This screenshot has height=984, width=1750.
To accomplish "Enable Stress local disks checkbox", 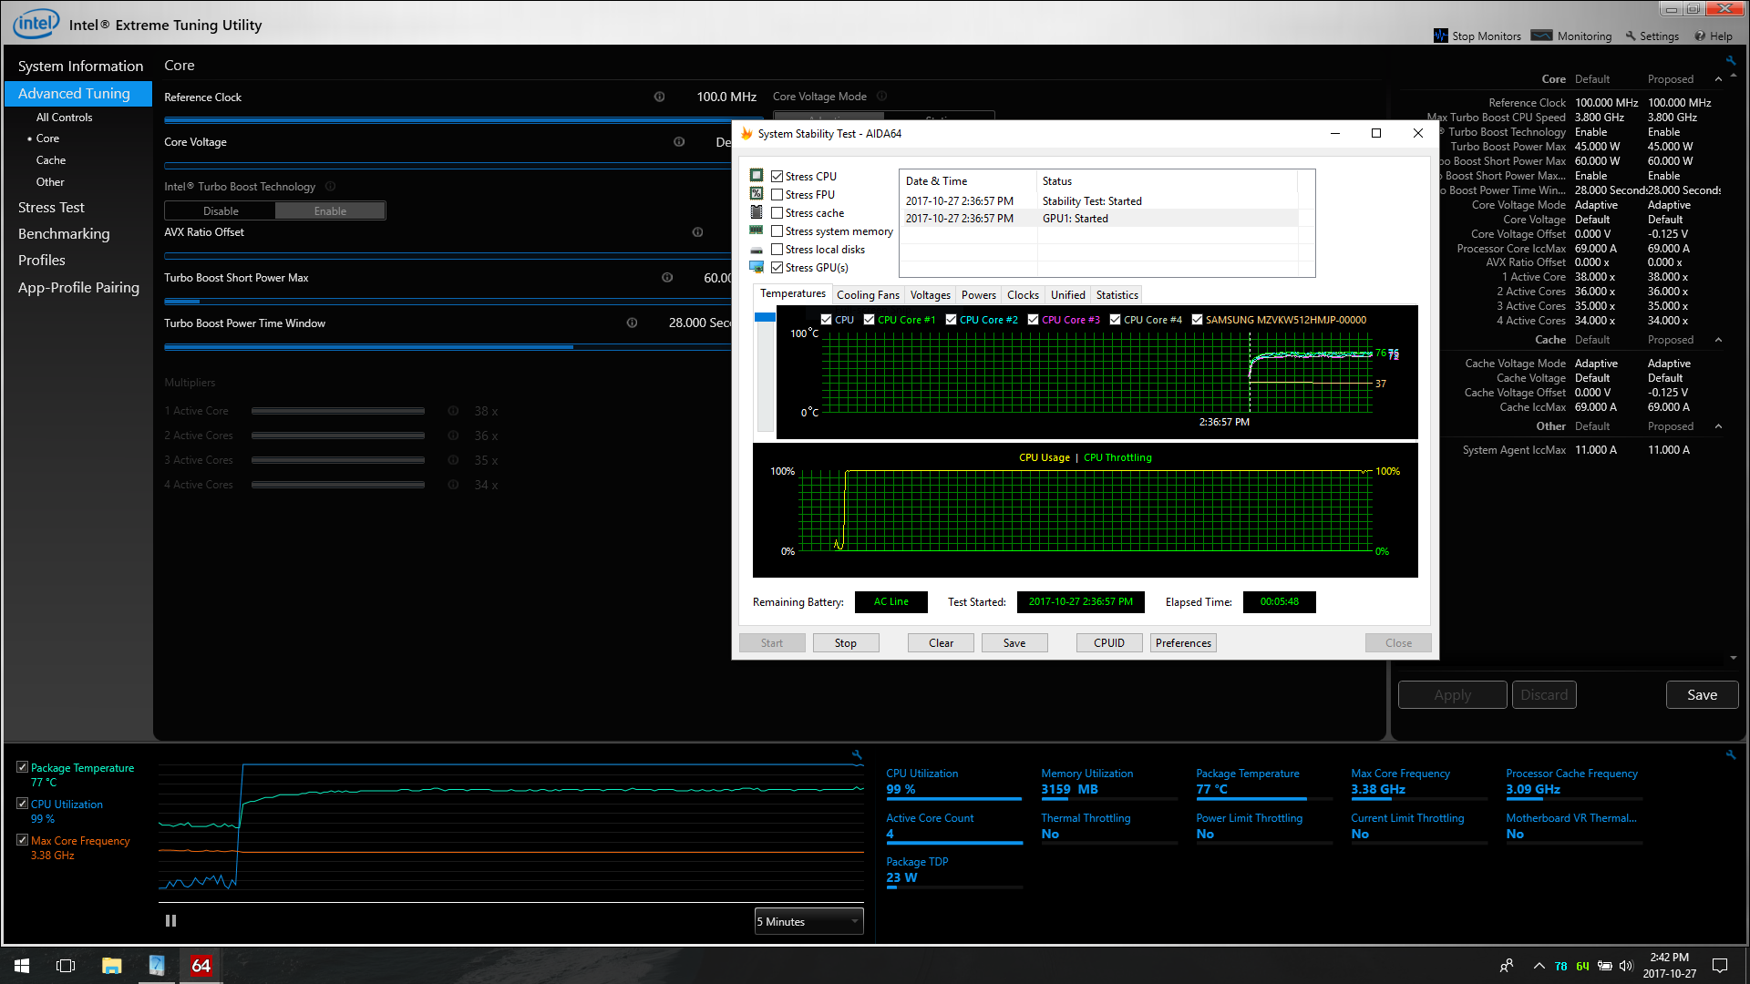I will (777, 250).
